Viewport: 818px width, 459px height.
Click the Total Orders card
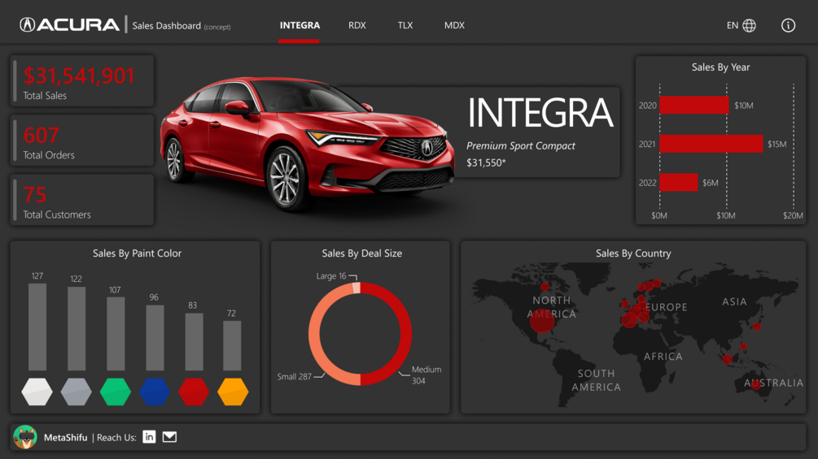[x=82, y=141]
